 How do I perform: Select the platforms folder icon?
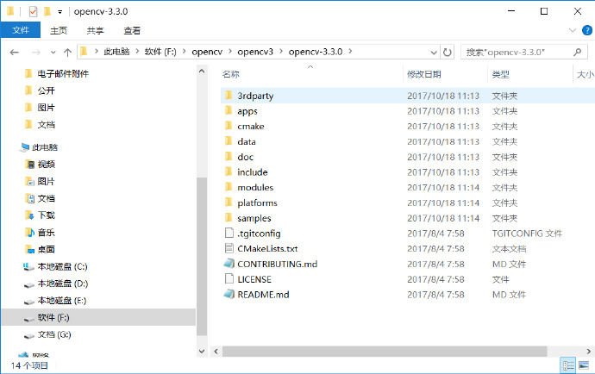click(229, 203)
